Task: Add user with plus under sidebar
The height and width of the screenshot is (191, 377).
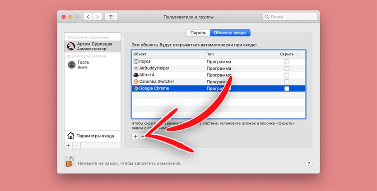Action: (68, 146)
